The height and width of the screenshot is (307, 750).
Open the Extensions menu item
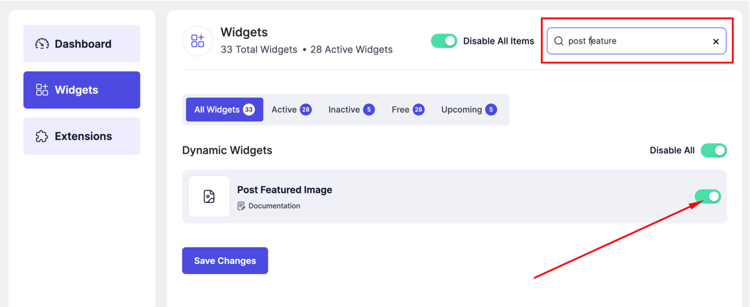point(82,136)
